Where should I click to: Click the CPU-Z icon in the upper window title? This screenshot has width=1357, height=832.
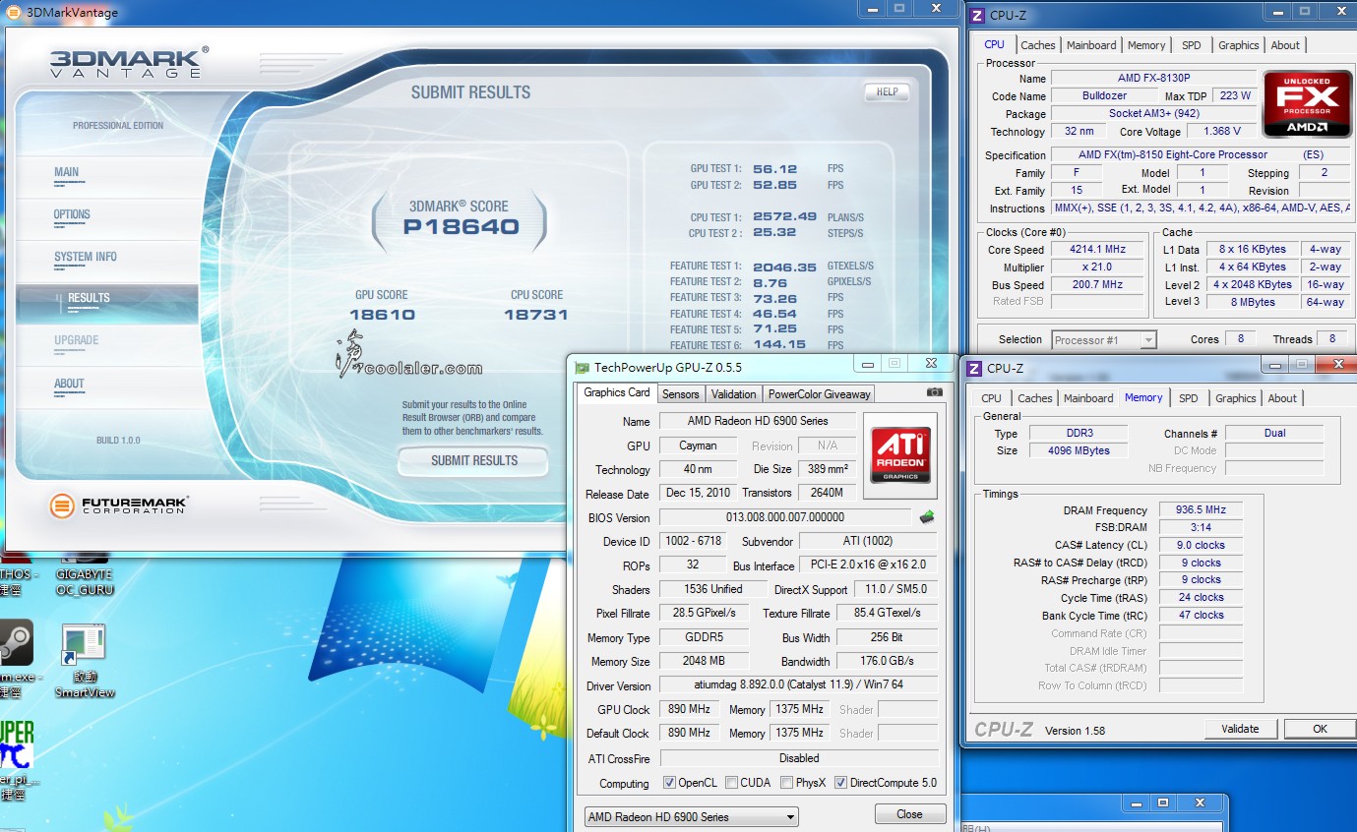click(975, 14)
